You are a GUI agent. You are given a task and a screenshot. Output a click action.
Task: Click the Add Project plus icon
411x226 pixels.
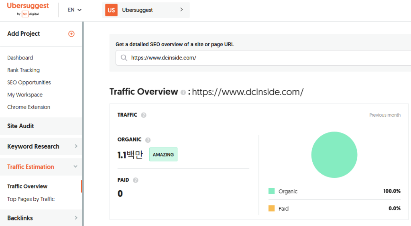71,34
